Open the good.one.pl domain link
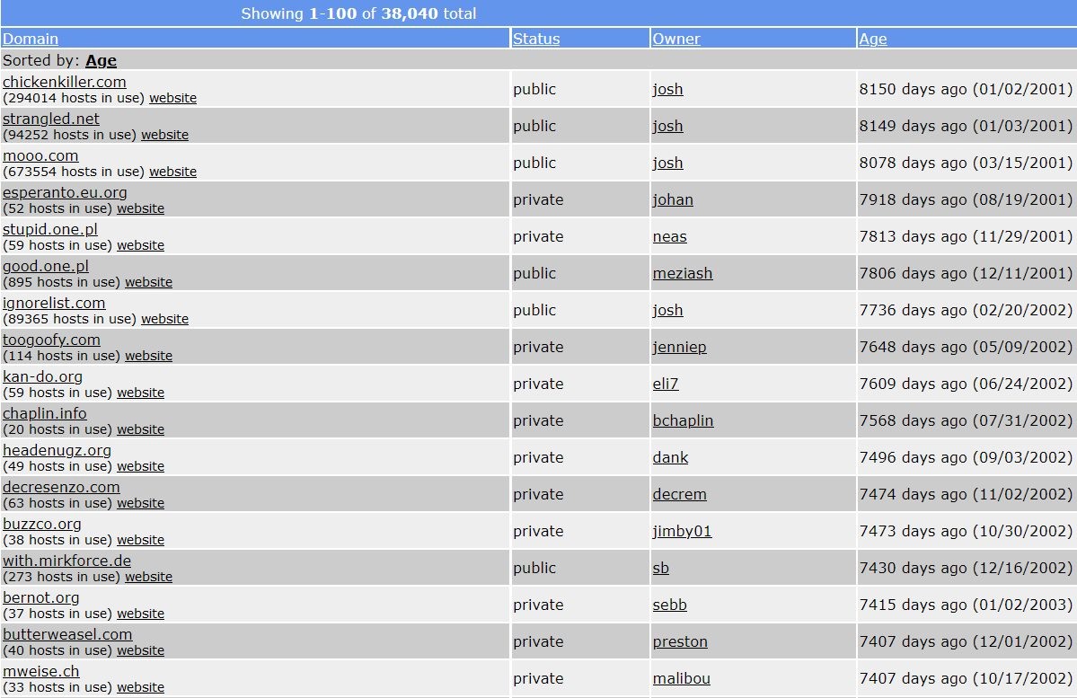 45,267
